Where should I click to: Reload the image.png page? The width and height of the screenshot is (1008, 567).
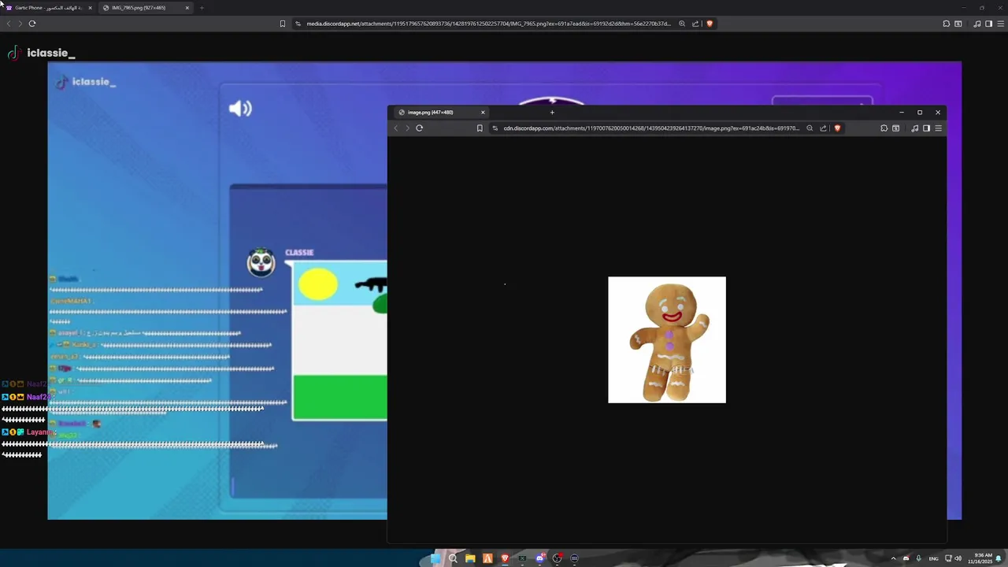tap(419, 128)
